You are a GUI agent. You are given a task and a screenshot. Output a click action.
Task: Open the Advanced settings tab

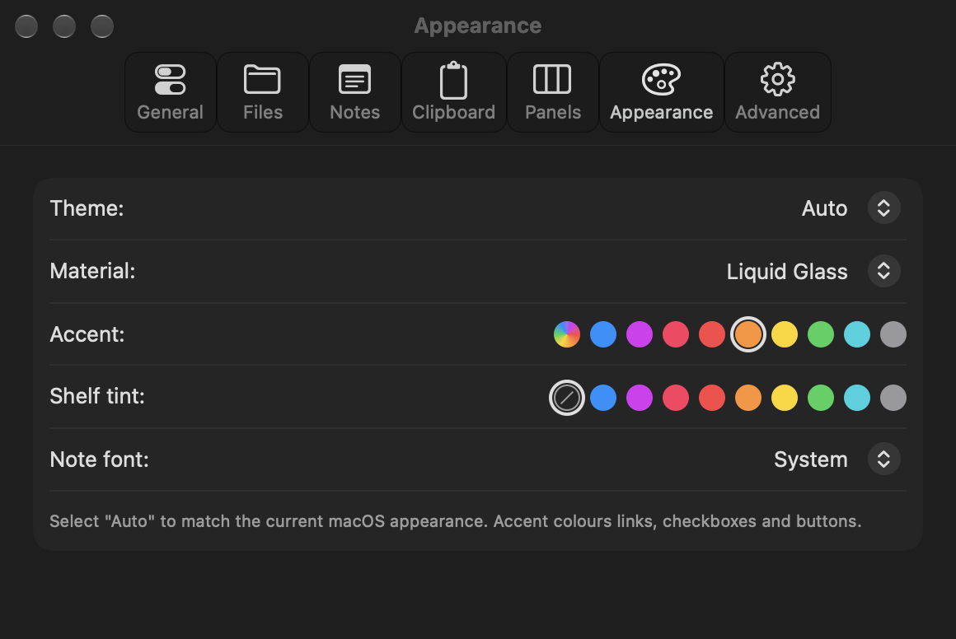(777, 92)
